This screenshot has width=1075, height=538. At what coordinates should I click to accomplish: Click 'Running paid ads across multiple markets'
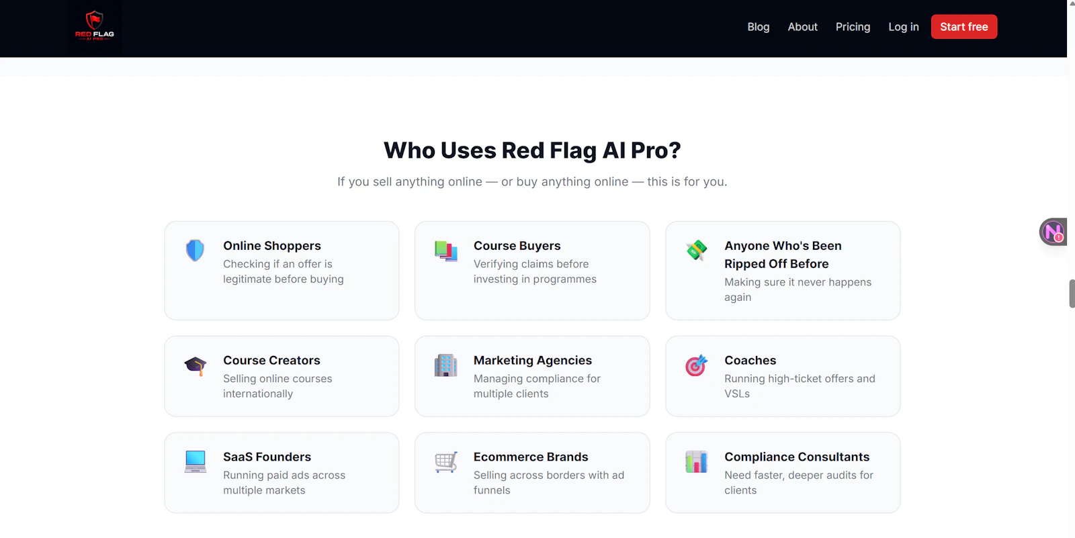pyautogui.click(x=284, y=483)
